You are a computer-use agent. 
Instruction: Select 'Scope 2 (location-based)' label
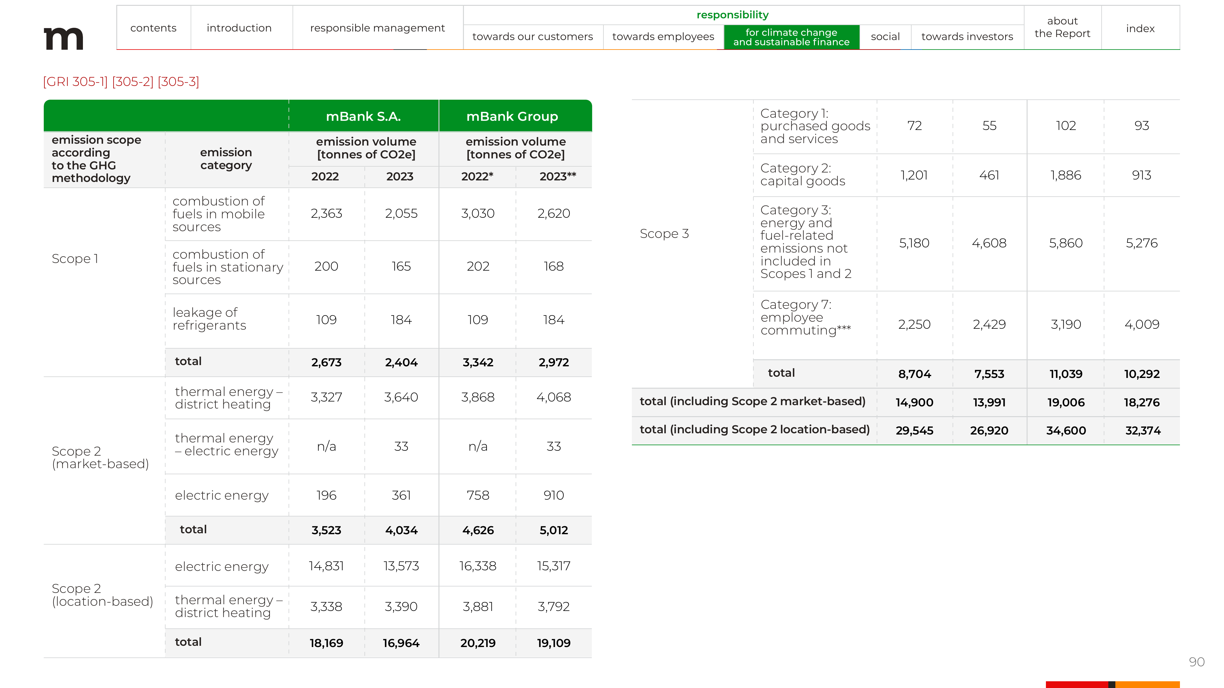[102, 595]
